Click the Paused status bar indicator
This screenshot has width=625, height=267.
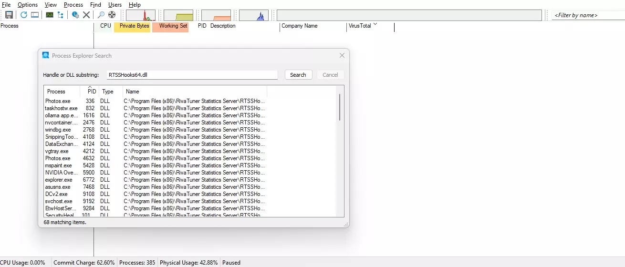231,263
